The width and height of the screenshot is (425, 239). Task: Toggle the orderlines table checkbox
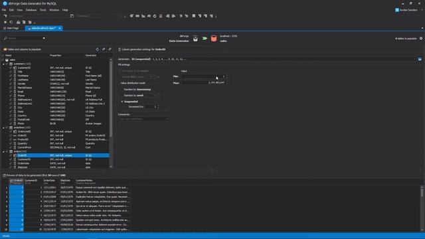7,127
